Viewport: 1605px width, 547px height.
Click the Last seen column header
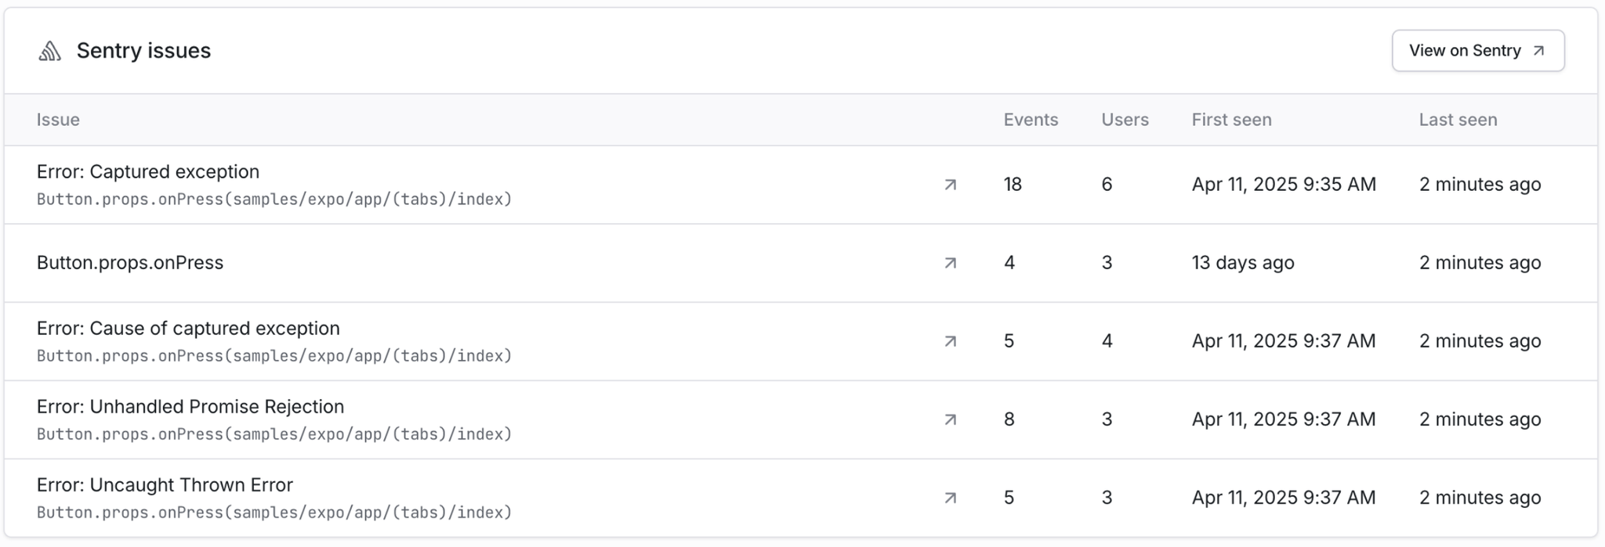(1458, 120)
